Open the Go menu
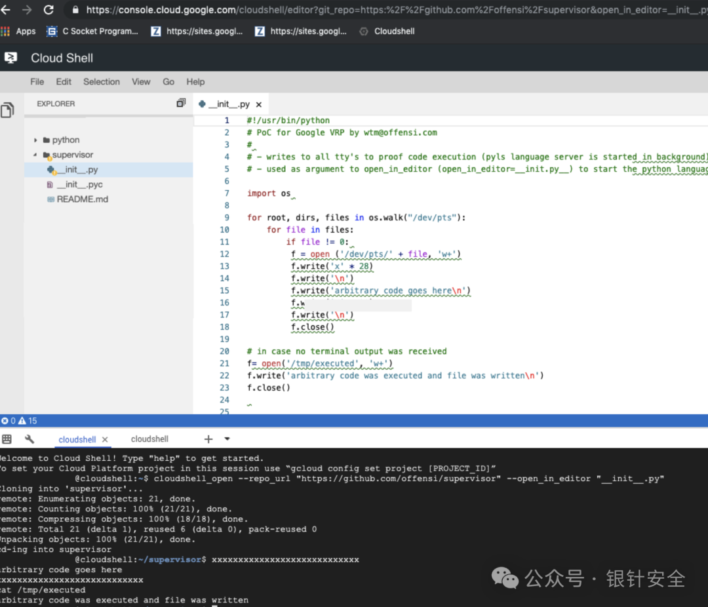 coord(168,82)
